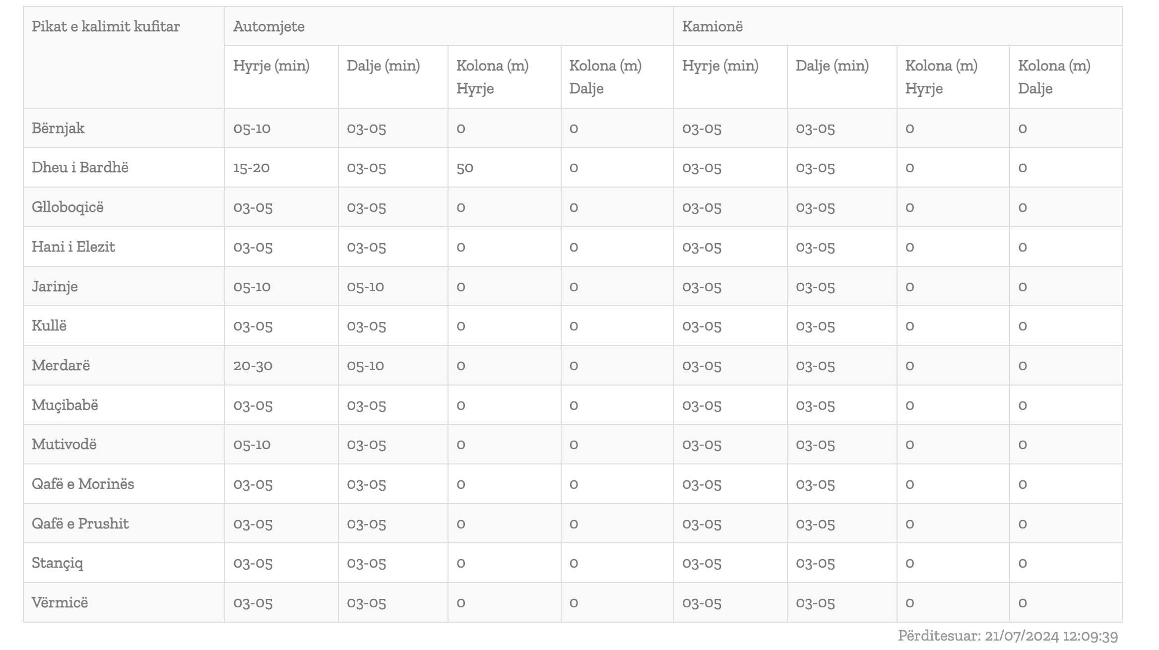This screenshot has height=650, width=1159.
Task: Click the Jarinje border crossing name
Action: (55, 286)
